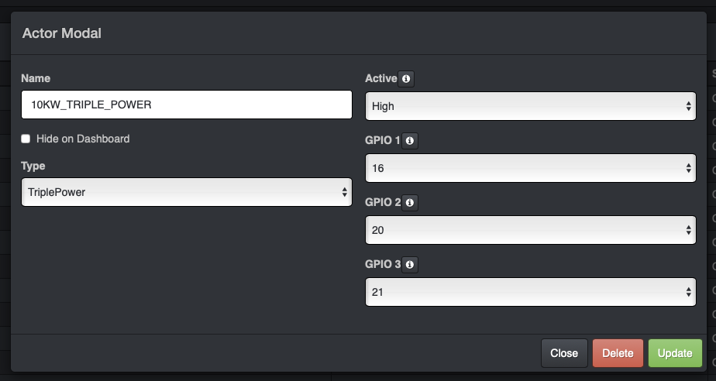
Task: Click the red Delete button
Action: coord(618,353)
